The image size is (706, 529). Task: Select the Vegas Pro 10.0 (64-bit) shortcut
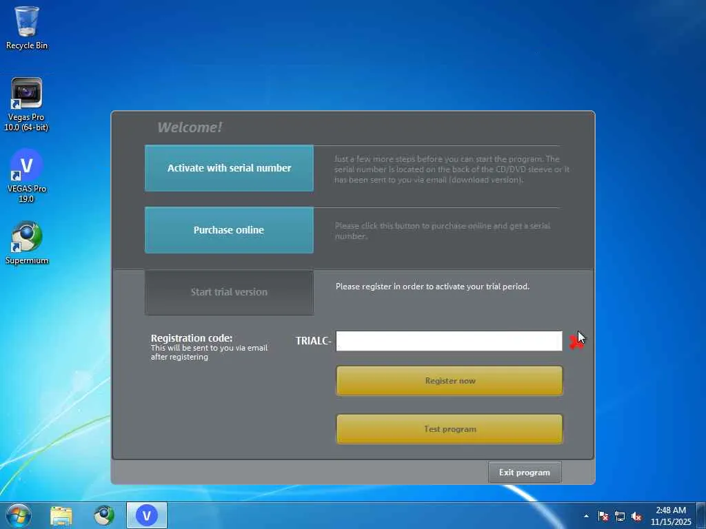[x=27, y=105]
